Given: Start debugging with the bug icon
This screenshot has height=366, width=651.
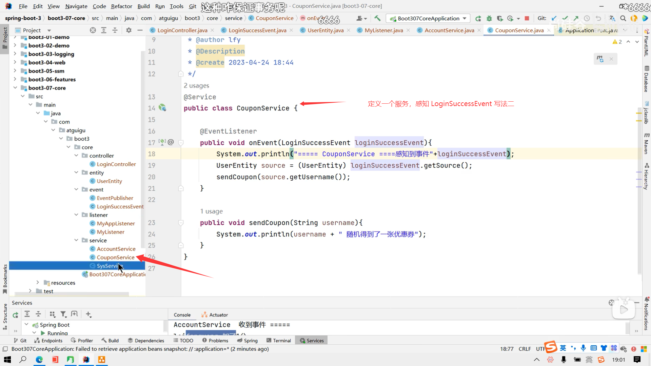Looking at the screenshot, I should click(489, 18).
